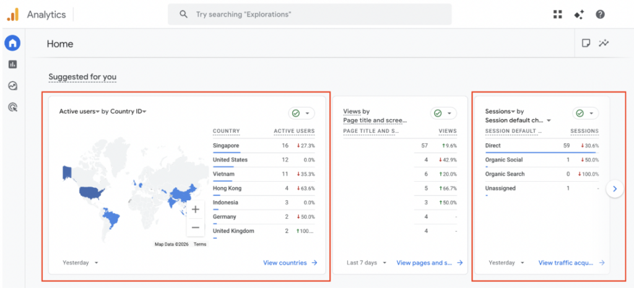Follow the View pages and screens link
The image size is (634, 288).
(430, 263)
